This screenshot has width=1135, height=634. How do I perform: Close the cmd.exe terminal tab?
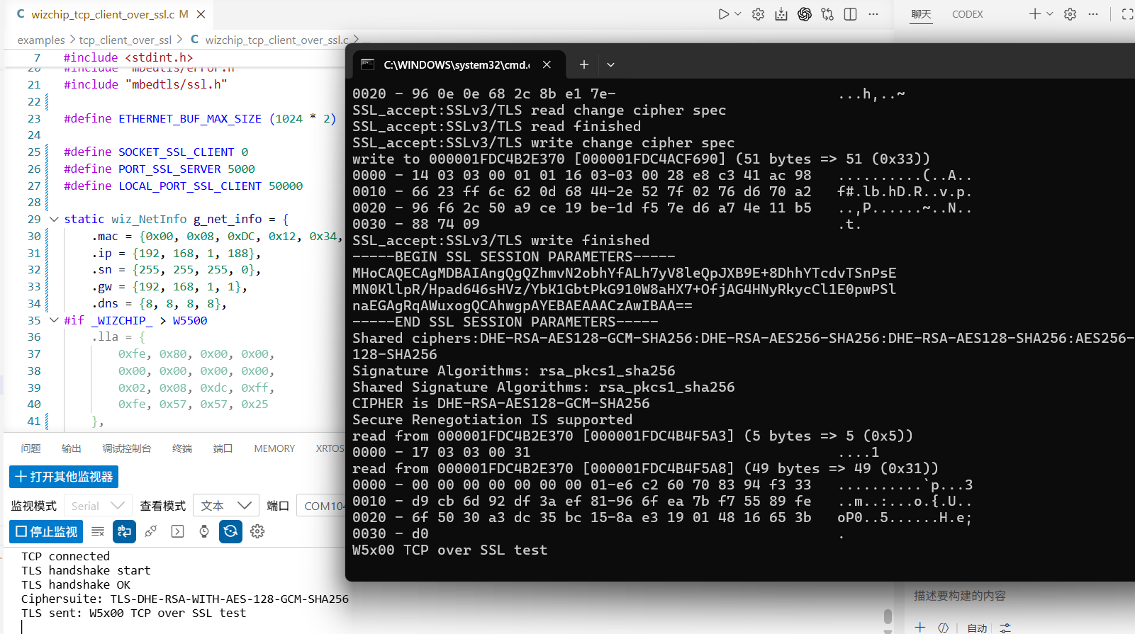(x=547, y=64)
